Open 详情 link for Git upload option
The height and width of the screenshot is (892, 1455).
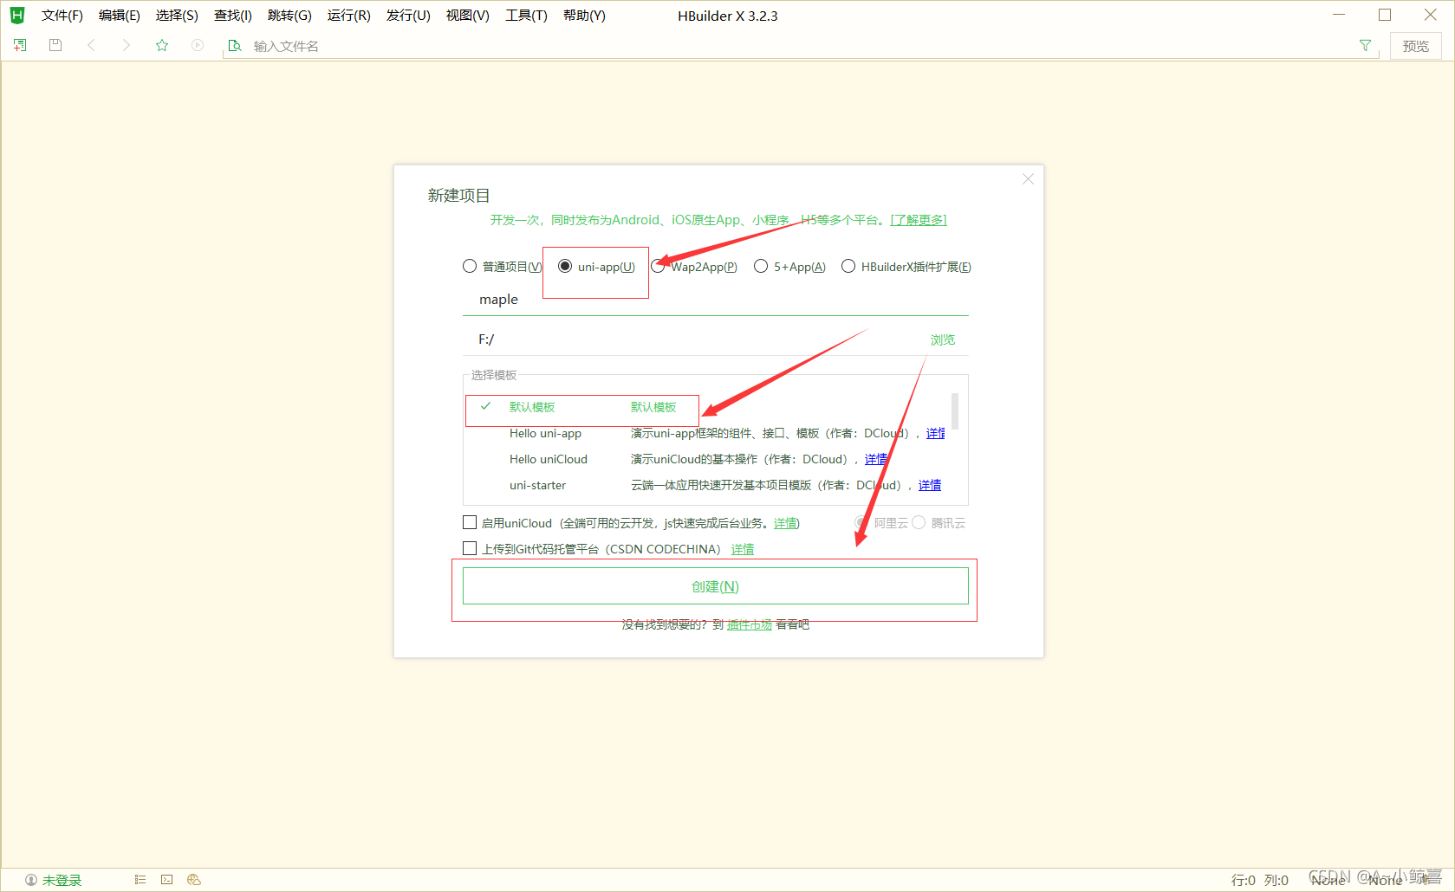(743, 549)
